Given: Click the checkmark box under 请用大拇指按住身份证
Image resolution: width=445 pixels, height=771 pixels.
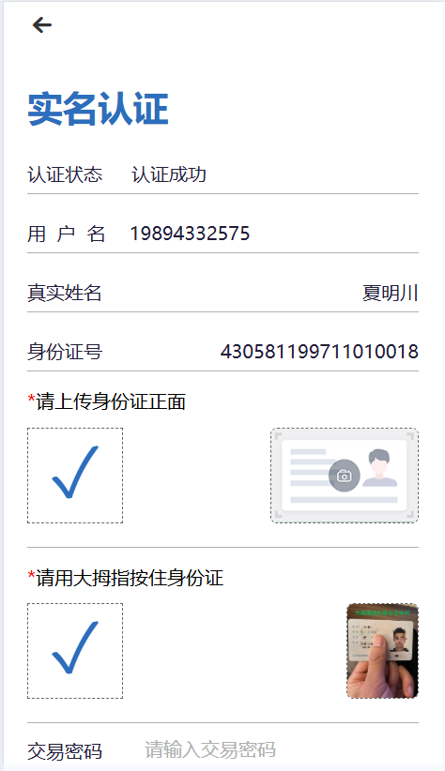Looking at the screenshot, I should [x=75, y=651].
